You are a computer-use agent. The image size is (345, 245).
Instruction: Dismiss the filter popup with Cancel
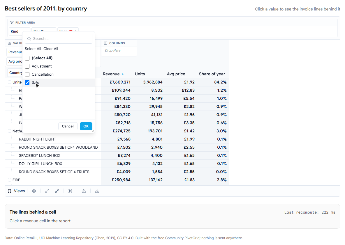pyautogui.click(x=68, y=126)
